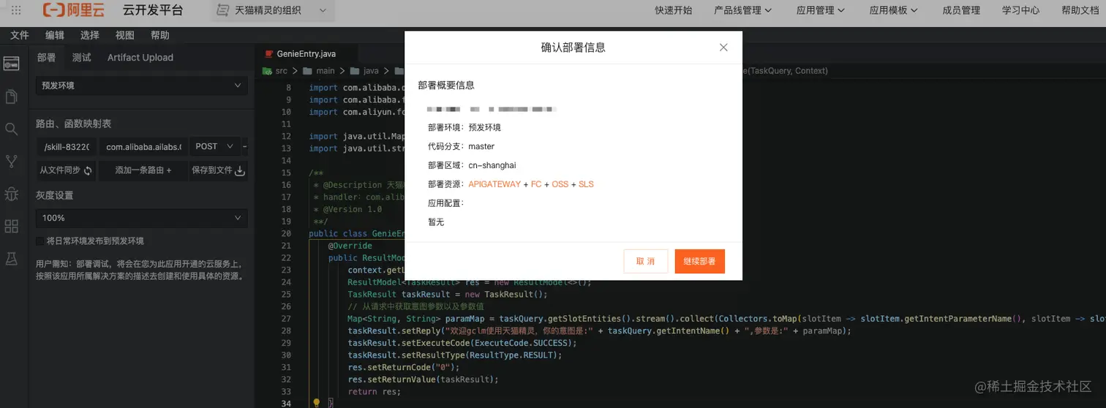Click the src breadcrumb segment
Viewport: 1106px width, 408px height.
(281, 71)
